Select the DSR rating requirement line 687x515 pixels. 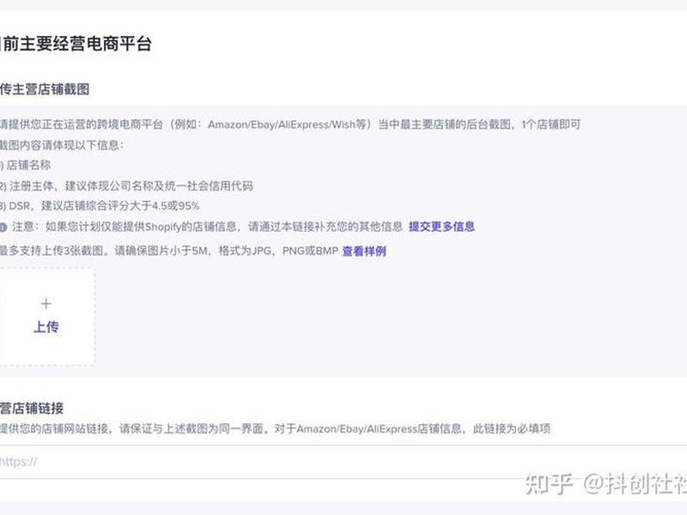tap(100, 206)
